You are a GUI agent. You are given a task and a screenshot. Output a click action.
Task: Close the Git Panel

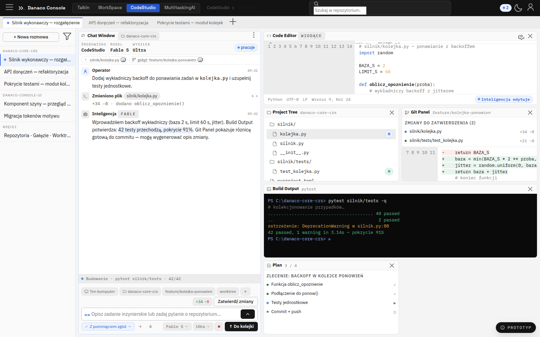tap(530, 113)
